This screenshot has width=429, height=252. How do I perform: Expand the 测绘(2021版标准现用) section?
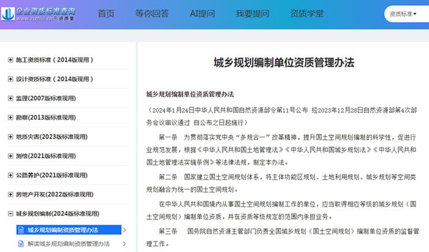(x=10, y=156)
